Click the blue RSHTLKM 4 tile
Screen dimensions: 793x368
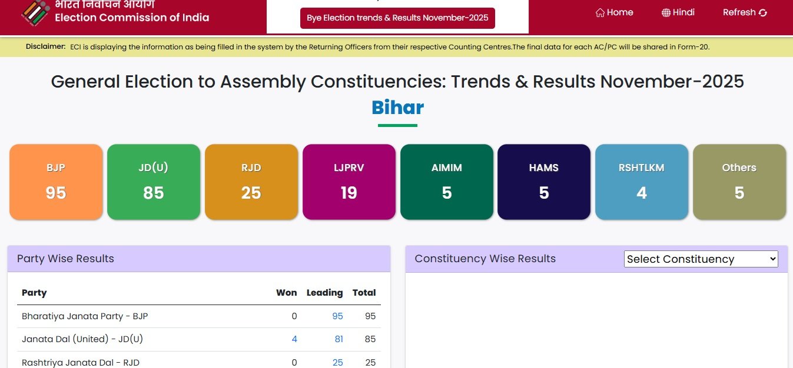pyautogui.click(x=642, y=182)
